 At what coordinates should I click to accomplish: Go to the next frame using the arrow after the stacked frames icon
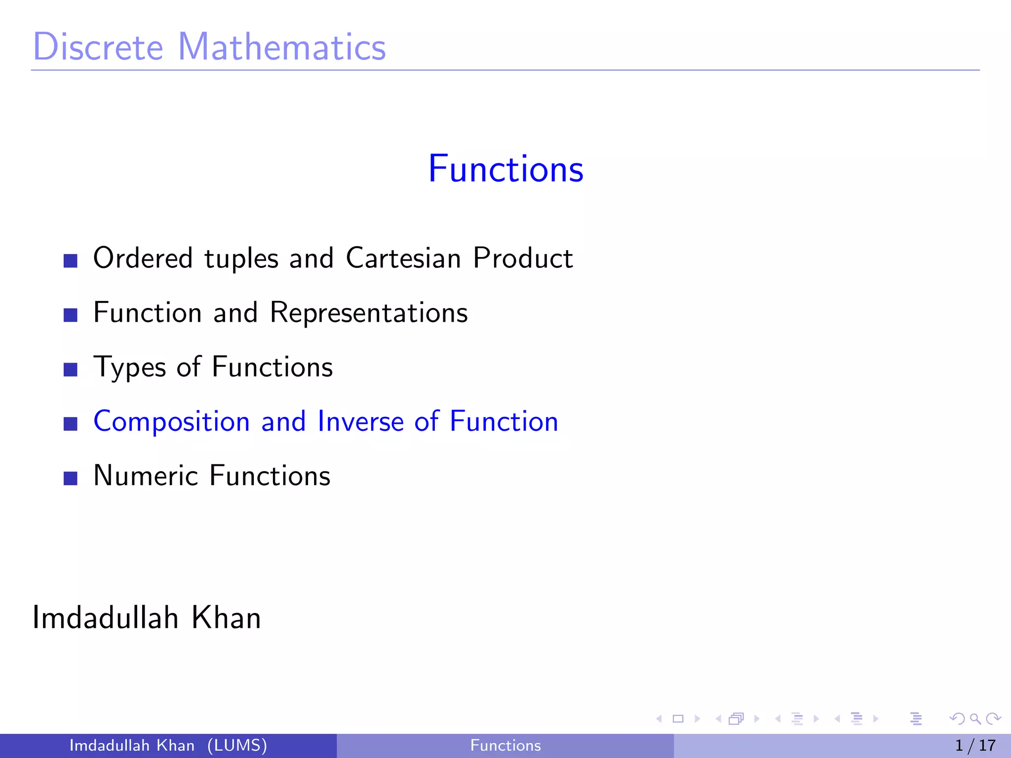tap(757, 719)
